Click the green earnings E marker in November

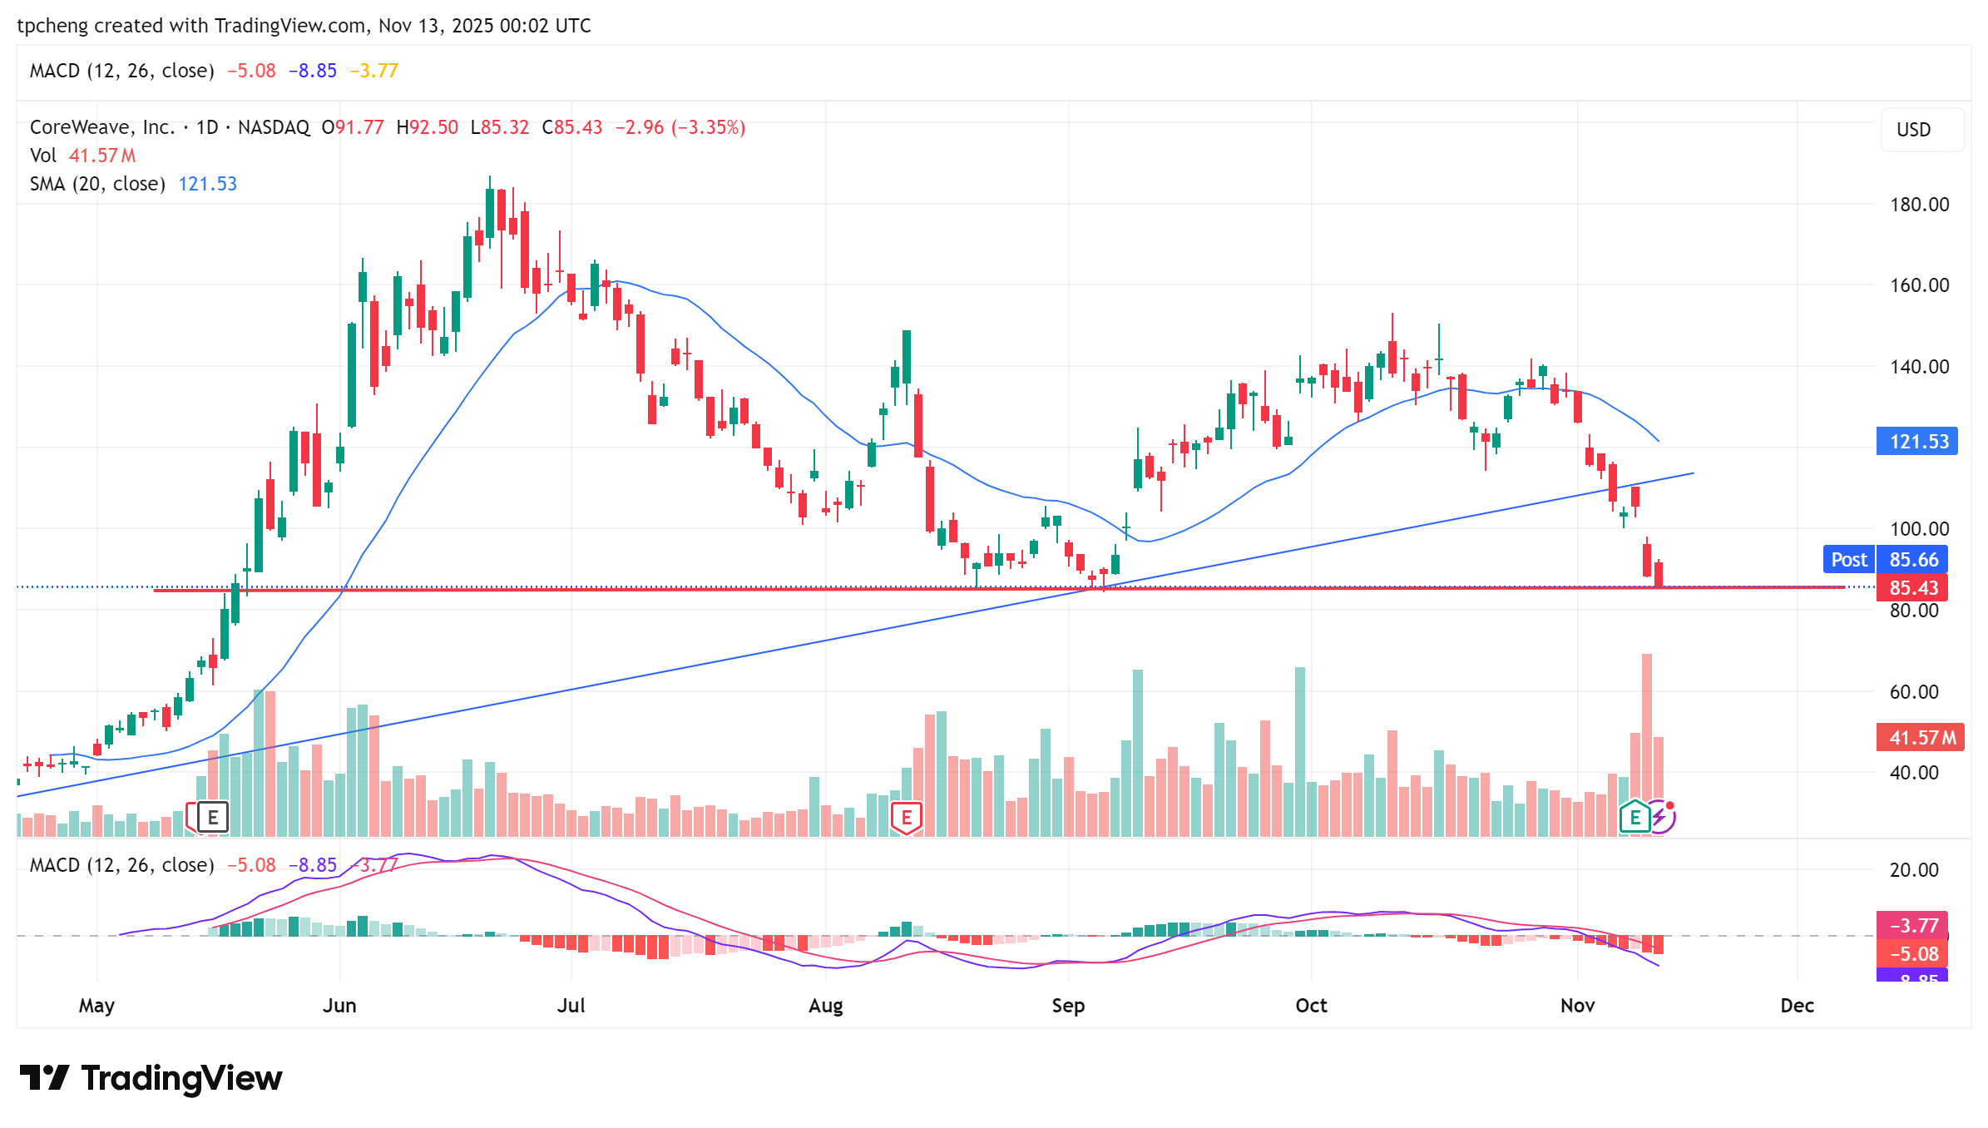point(1634,818)
